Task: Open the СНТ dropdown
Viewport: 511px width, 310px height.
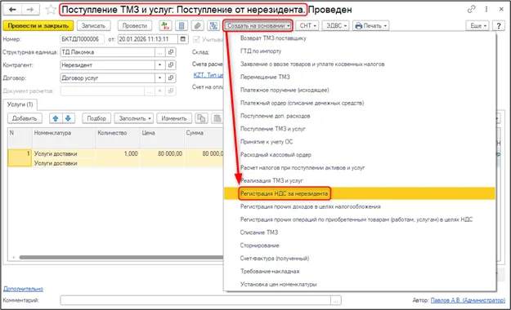Action: point(307,26)
